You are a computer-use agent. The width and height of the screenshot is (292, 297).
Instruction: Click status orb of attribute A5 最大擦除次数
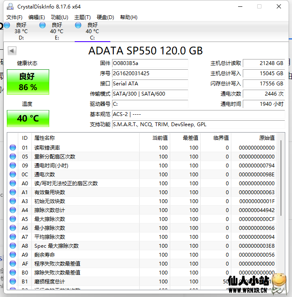[x=13, y=219]
